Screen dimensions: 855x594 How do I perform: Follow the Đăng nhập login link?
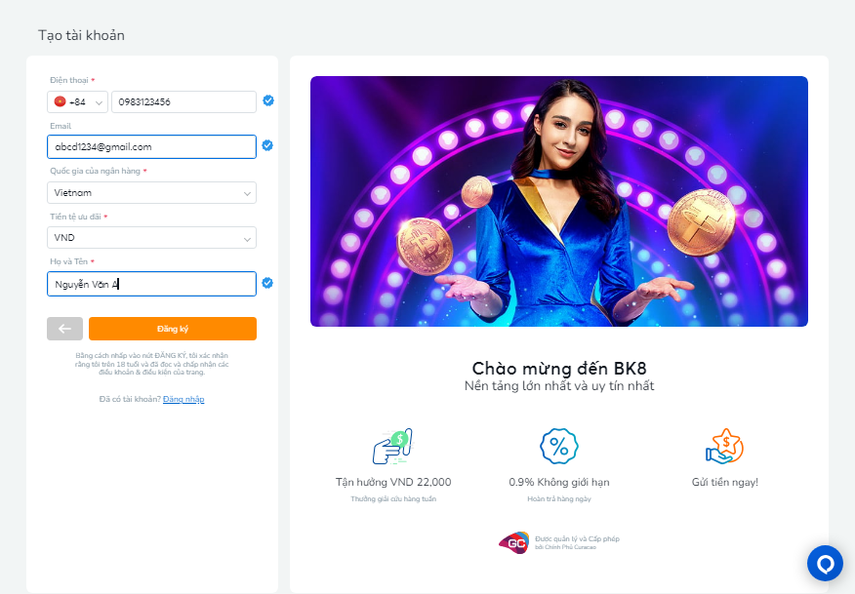[x=183, y=399]
